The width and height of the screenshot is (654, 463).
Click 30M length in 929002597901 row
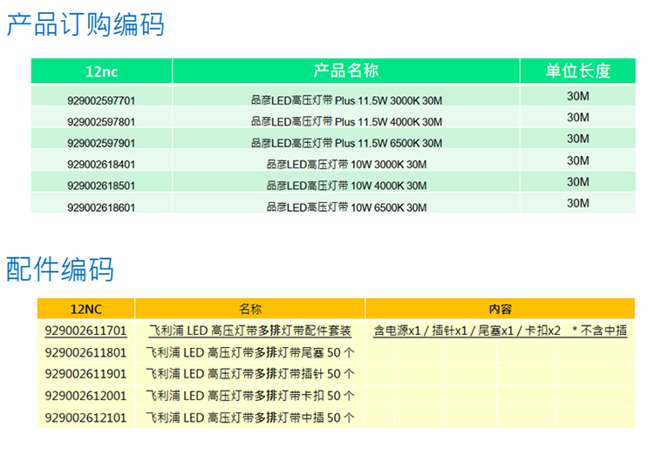point(578,139)
